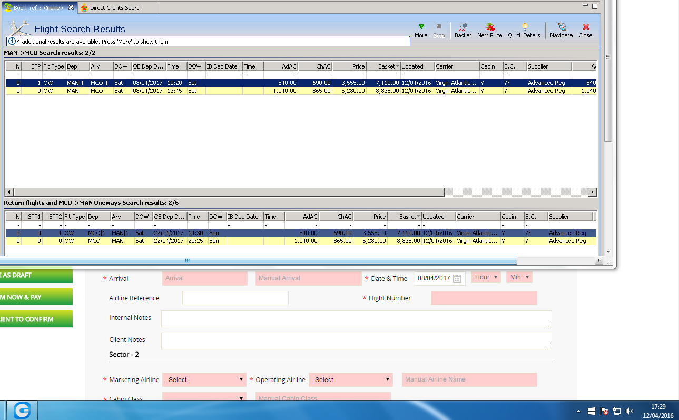Screen dimensions: 679x420
Task: Click the Date & Time field showing 08/04/2017
Action: [x=440, y=278]
